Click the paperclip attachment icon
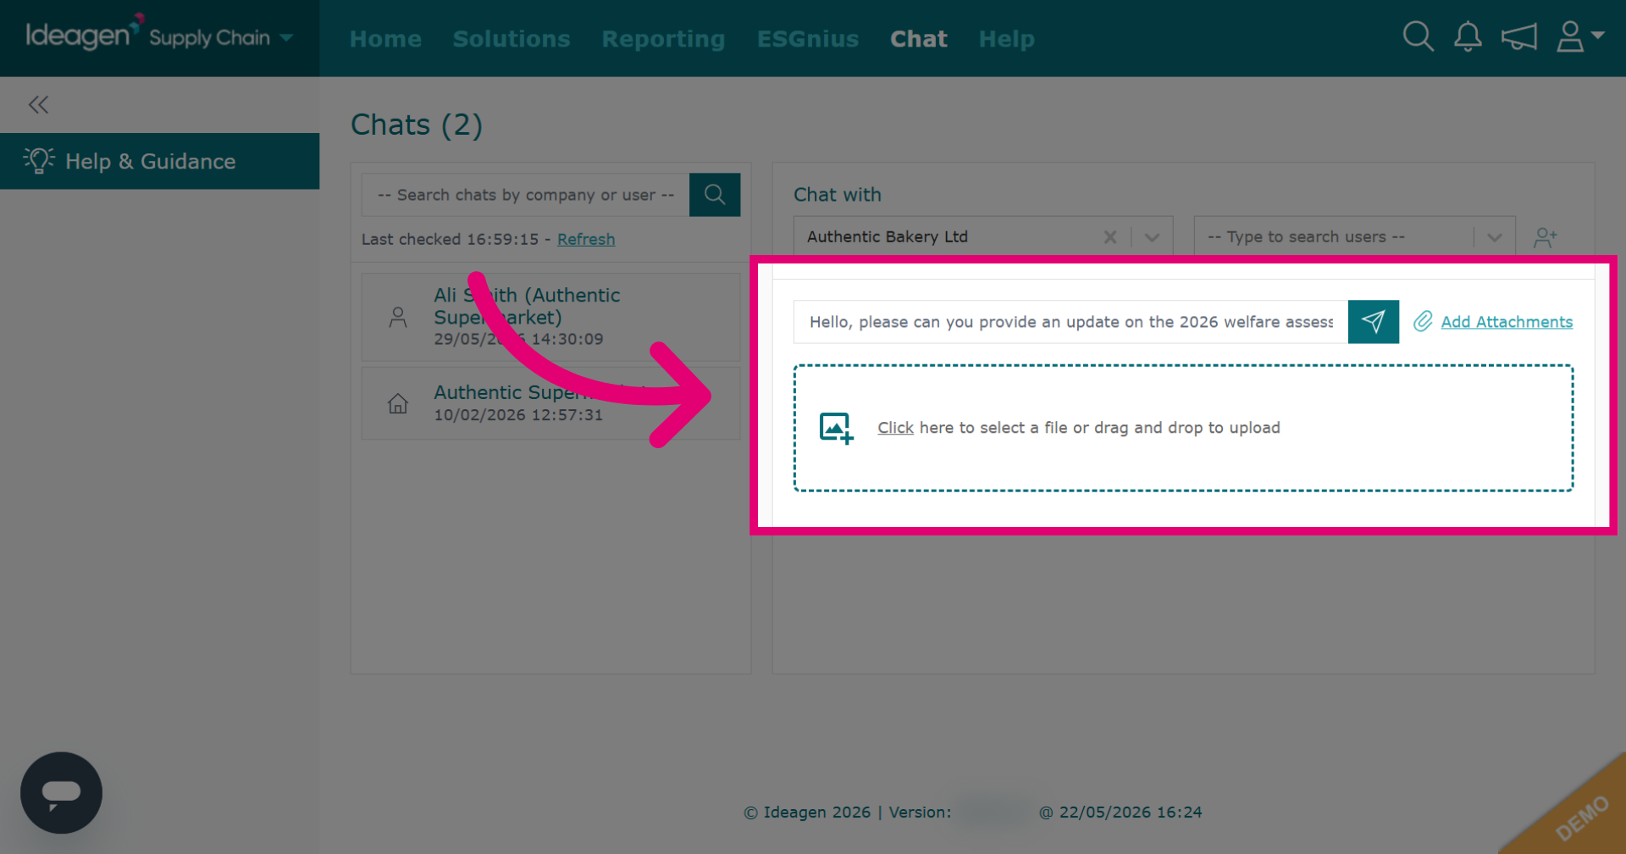Image resolution: width=1626 pixels, height=854 pixels. tap(1423, 321)
